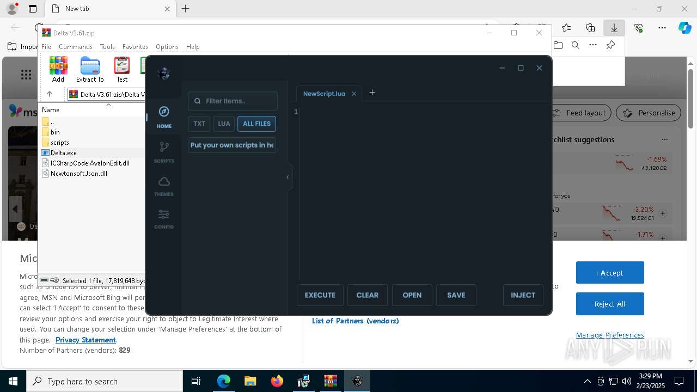Open MSN Feed layout selector

tap(581, 113)
